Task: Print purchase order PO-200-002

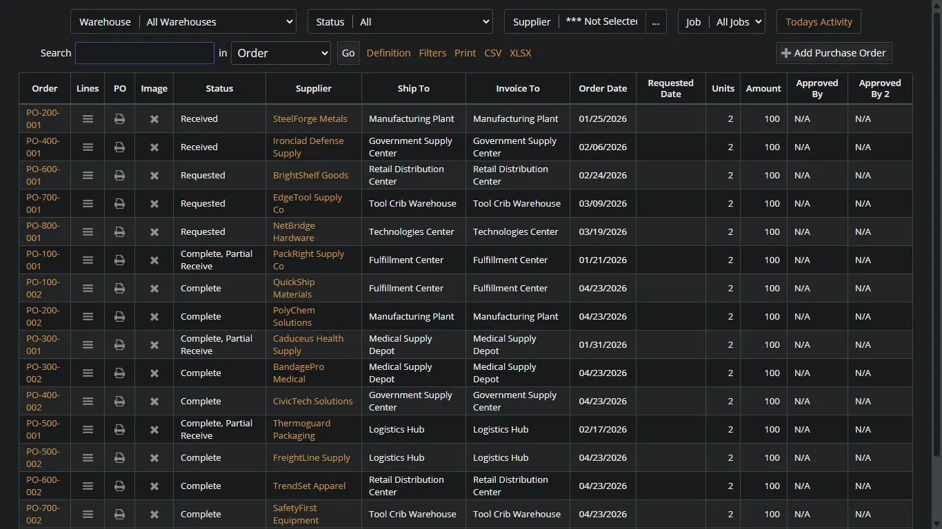Action: (x=119, y=317)
